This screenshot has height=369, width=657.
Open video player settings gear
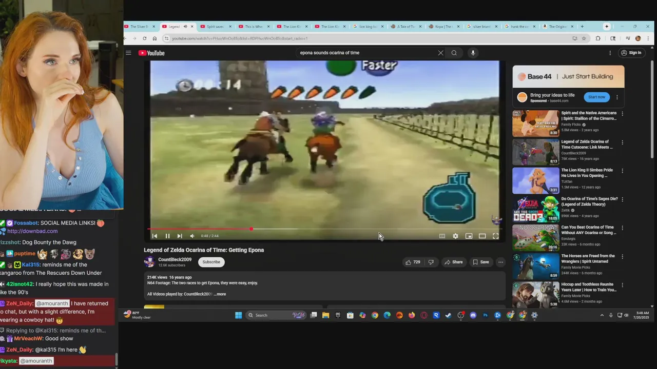[455, 236]
